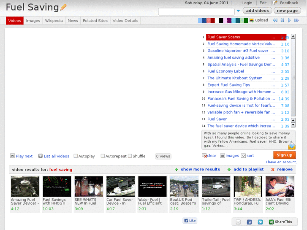Click the green plus beside add to playlist
This screenshot has width=307, height=230.
tap(229, 170)
